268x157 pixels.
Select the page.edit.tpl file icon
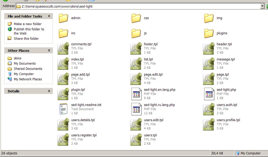coord(136,79)
